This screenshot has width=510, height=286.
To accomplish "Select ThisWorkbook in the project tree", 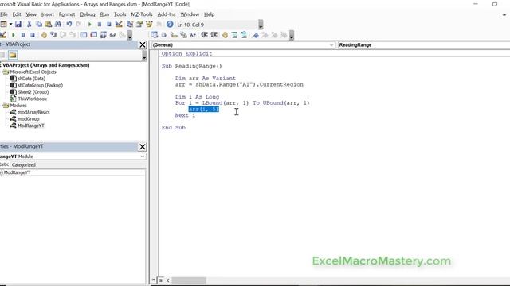I will pos(32,99).
